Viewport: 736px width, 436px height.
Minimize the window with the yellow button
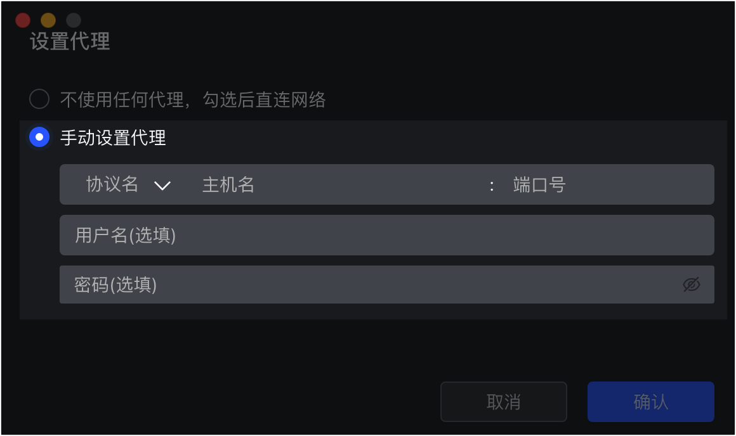(x=48, y=20)
